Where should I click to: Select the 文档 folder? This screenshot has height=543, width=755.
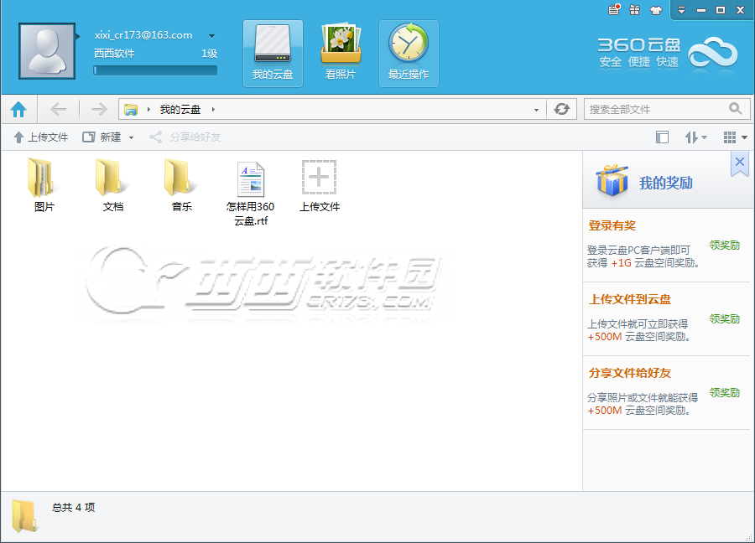[x=113, y=186]
